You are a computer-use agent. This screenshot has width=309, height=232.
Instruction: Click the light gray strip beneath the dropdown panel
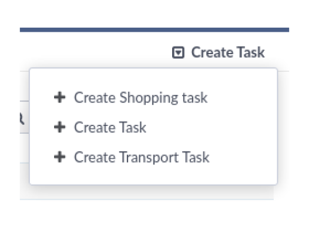(147, 193)
